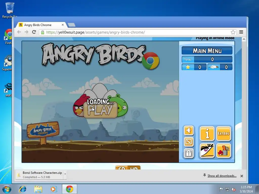This screenshot has width=259, height=194.
Task: Start the game with Play button
Action: (100, 110)
